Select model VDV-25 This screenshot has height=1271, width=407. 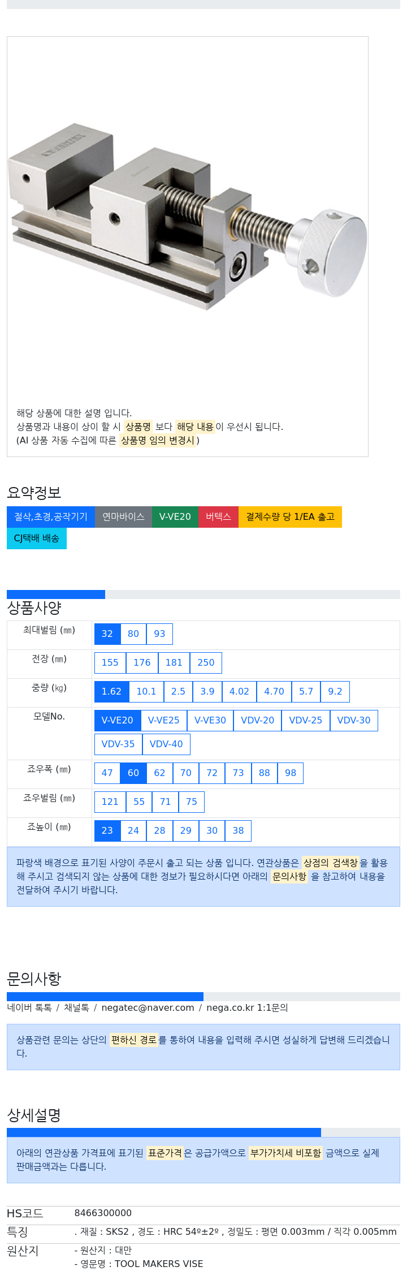(x=306, y=721)
